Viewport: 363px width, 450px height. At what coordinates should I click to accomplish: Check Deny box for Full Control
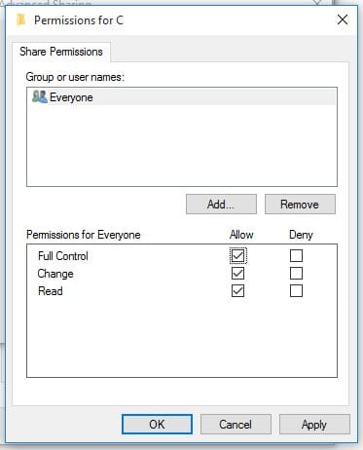pos(296,256)
